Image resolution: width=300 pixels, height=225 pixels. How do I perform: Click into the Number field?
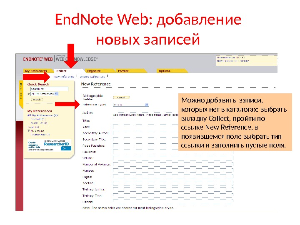(x=173, y=171)
